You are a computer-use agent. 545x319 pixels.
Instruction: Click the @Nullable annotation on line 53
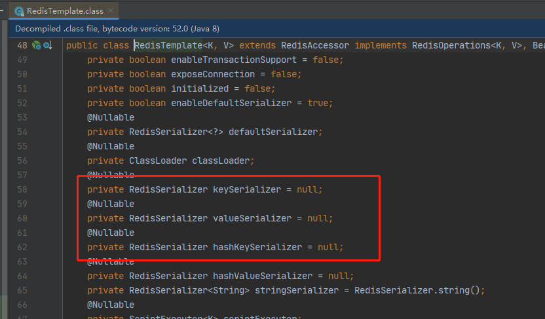coord(111,117)
